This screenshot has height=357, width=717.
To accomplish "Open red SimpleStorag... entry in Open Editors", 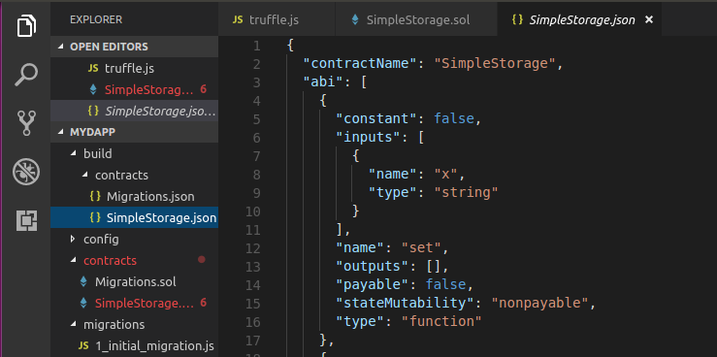I will [x=134, y=89].
